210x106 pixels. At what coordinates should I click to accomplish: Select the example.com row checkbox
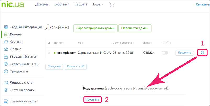pos(49,53)
